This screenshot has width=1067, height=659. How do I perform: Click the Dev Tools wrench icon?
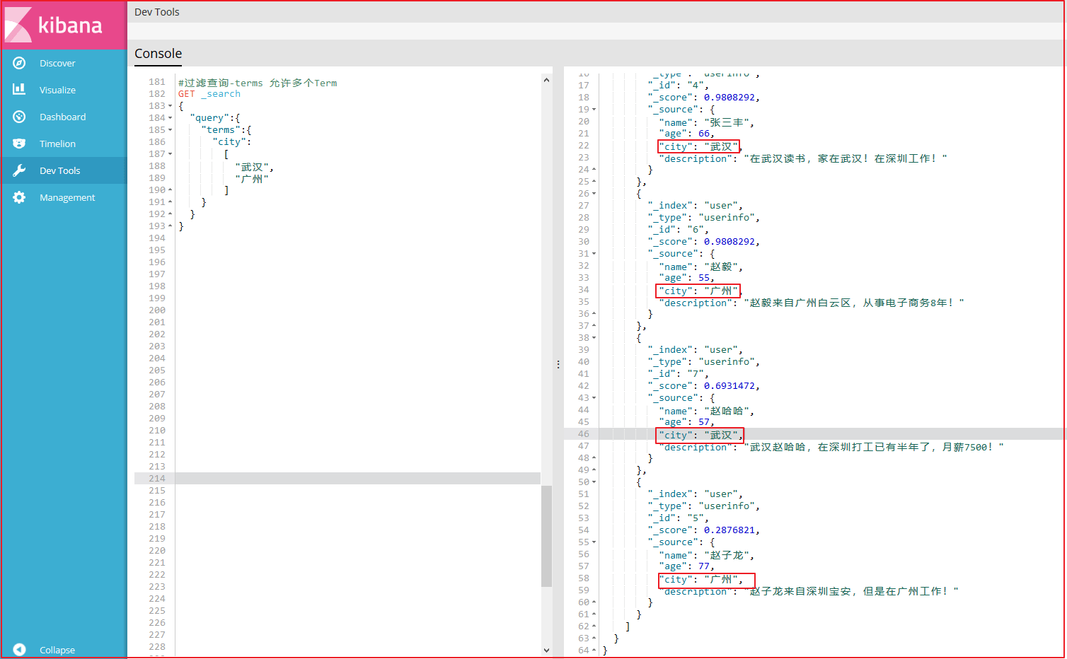(19, 170)
